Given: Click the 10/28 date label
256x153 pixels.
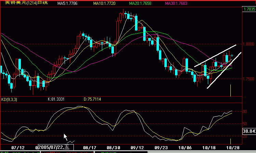Looking at the screenshot, I should tap(233, 148).
